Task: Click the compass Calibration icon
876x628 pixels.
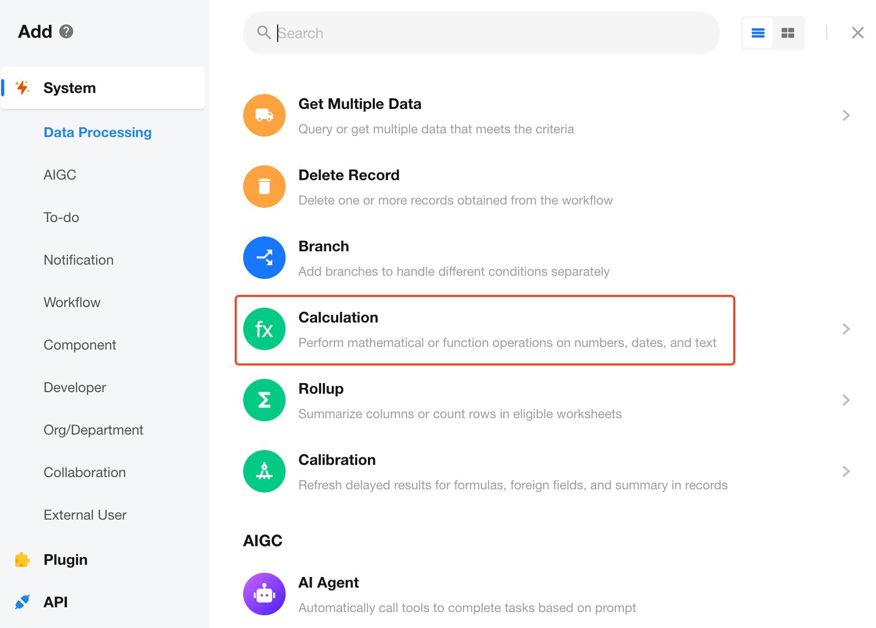Action: click(x=264, y=471)
